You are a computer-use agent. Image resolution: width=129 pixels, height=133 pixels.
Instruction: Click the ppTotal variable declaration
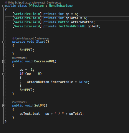[72, 18]
